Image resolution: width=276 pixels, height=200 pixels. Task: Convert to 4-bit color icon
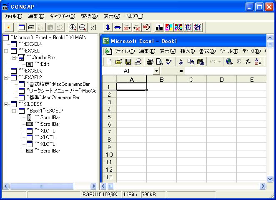coord(168,27)
